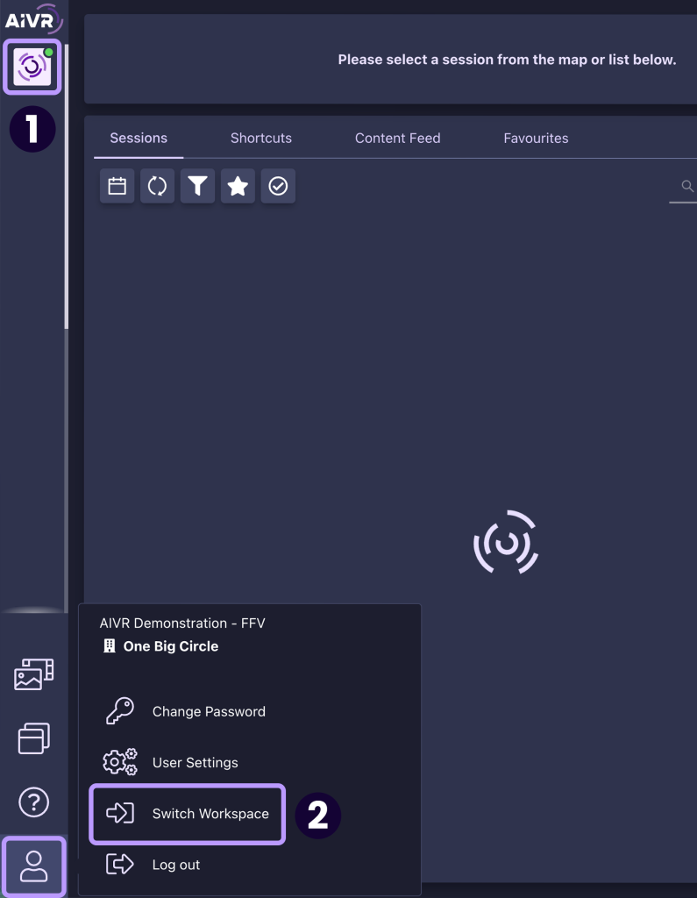Screen dimensions: 697x898
Task: Open the stacked windows sidebar icon
Action: click(x=34, y=738)
